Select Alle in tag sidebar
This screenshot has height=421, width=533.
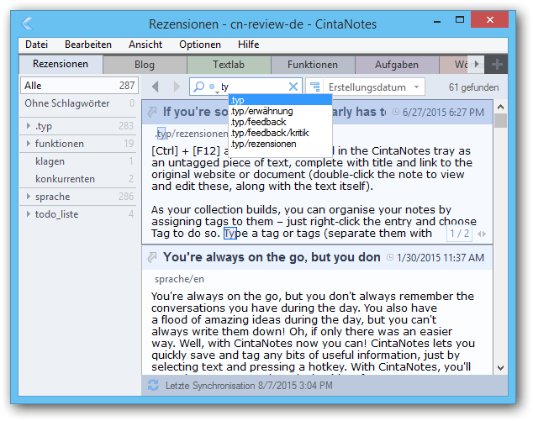(80, 85)
